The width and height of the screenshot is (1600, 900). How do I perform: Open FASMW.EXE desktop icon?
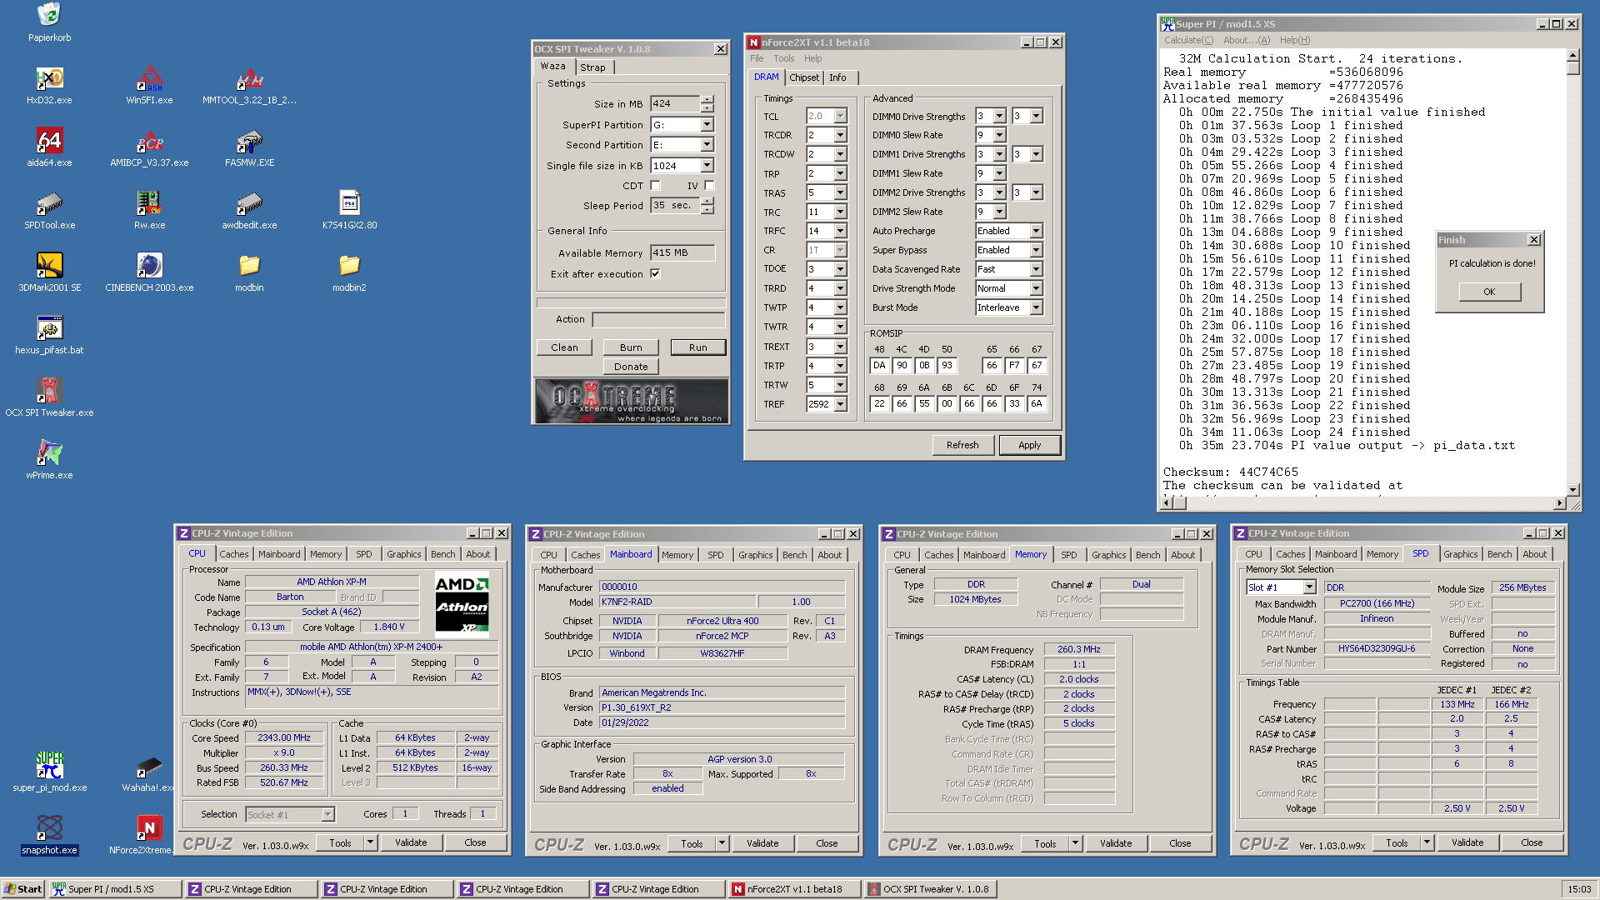click(x=249, y=141)
